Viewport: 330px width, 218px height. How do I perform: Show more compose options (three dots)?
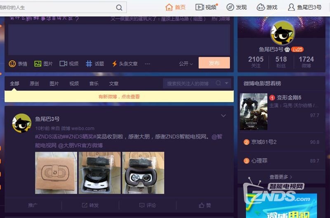(148, 64)
